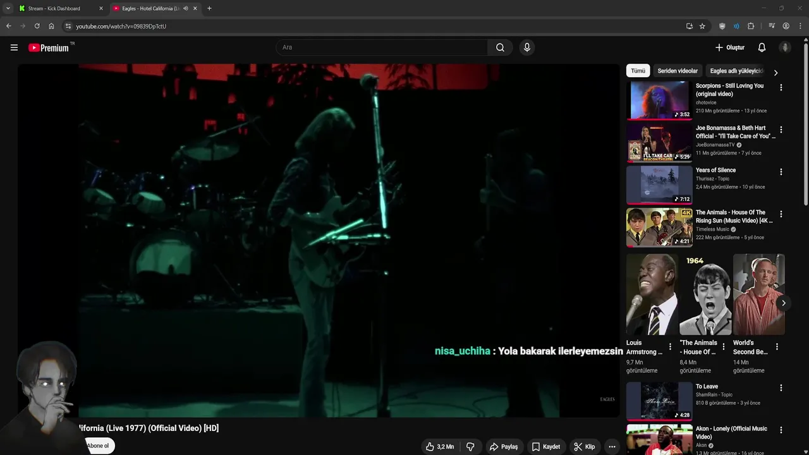This screenshot has width=809, height=455.
Task: Open Years of Silence thumbnail
Action: [659, 185]
